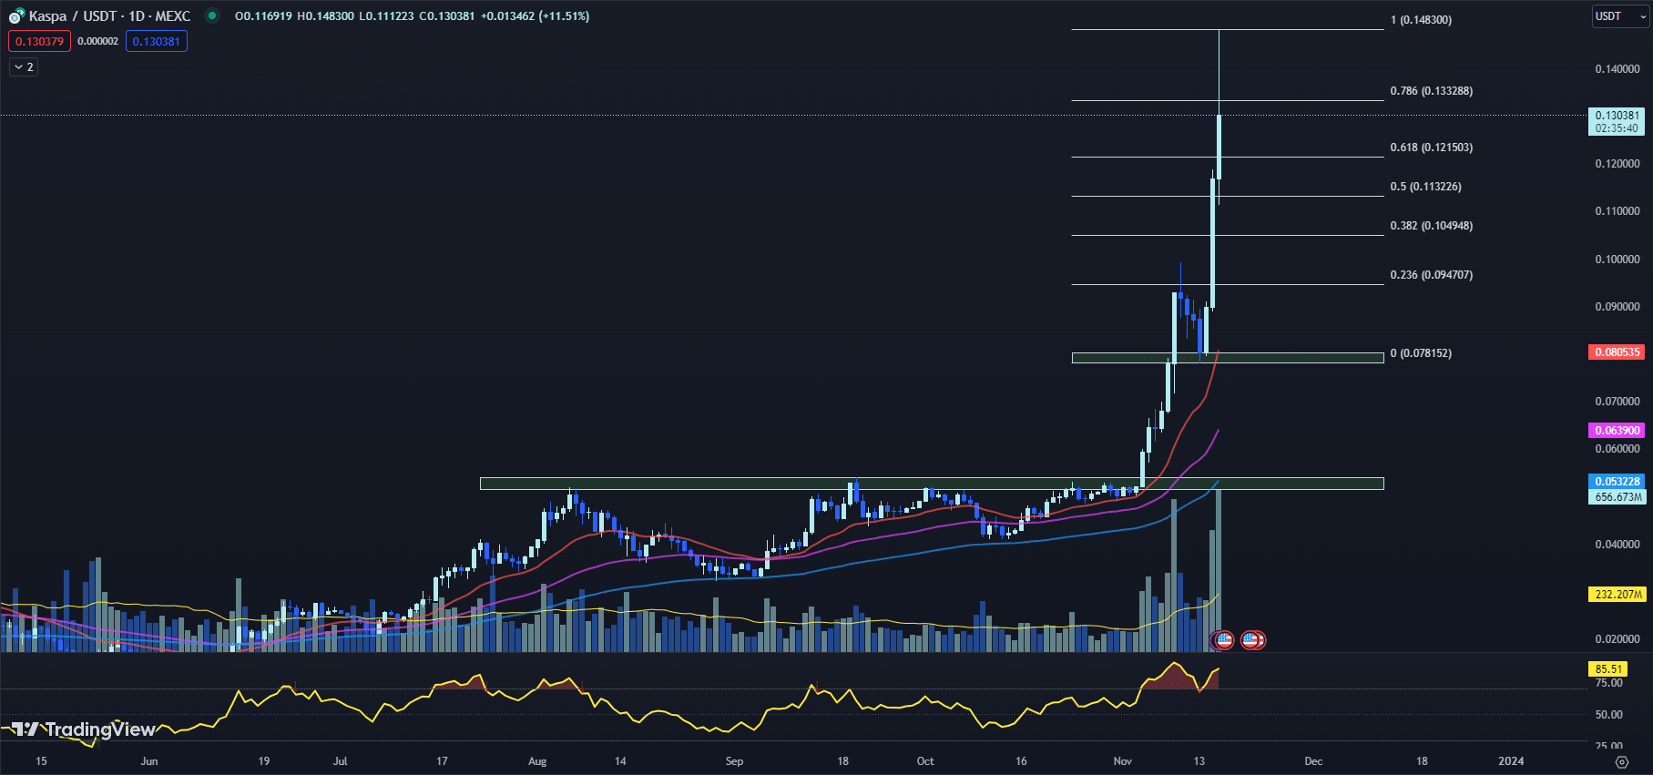Click the TradingView logo watermark
This screenshot has height=775, width=1653.
pyautogui.click(x=83, y=729)
